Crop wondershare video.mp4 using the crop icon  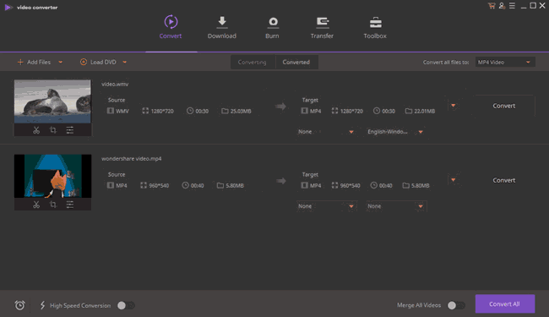53,205
